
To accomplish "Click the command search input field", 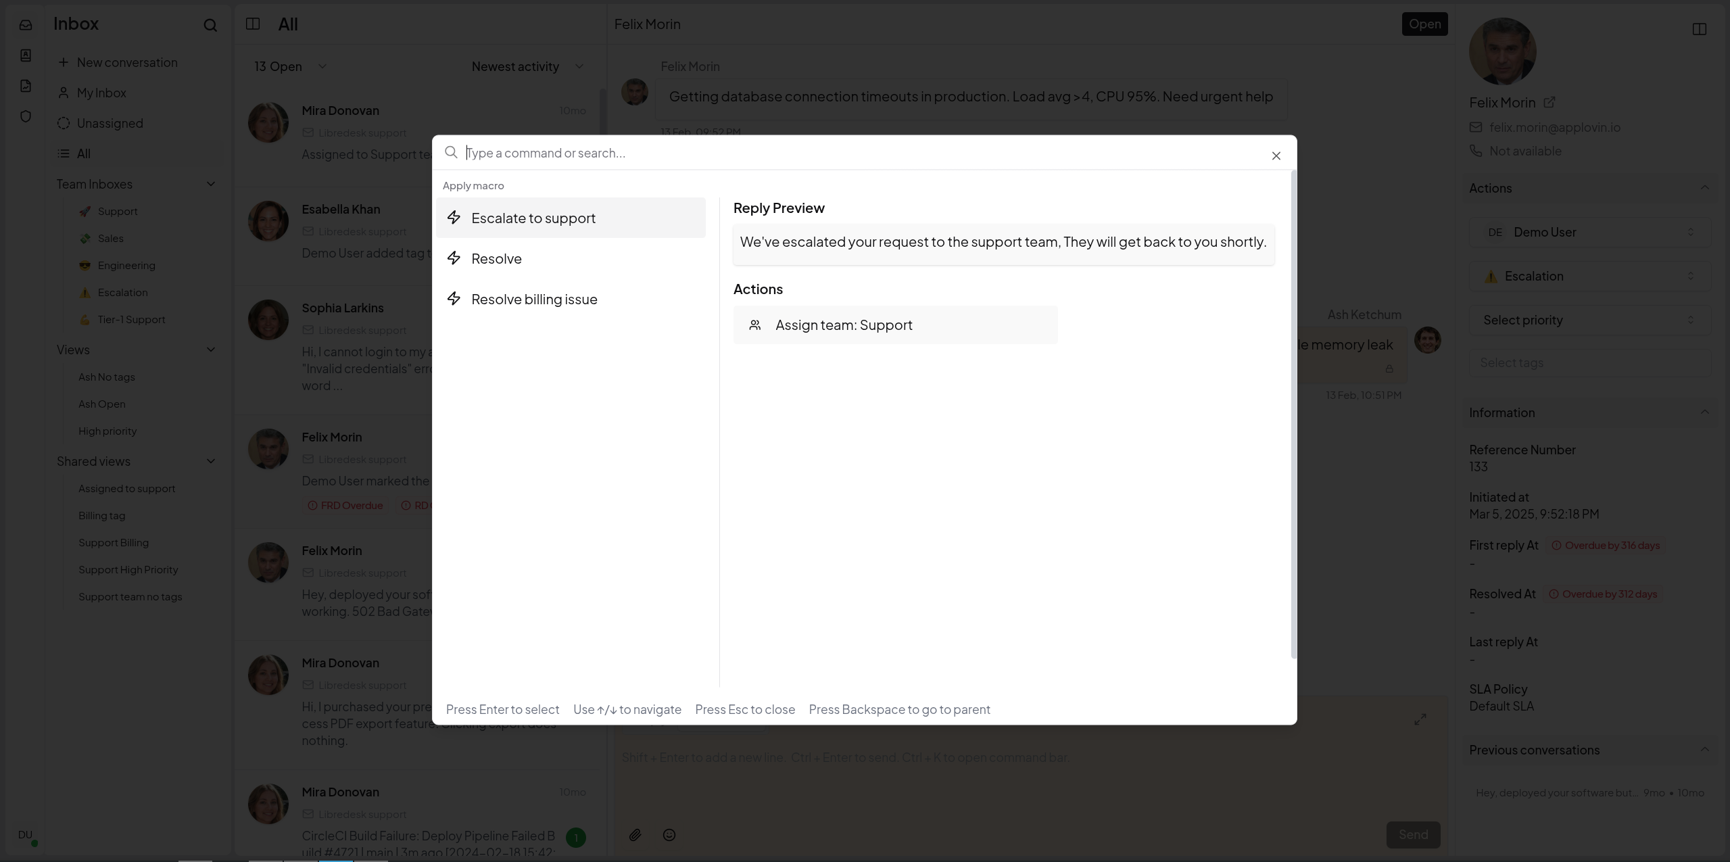I will tap(811, 153).
